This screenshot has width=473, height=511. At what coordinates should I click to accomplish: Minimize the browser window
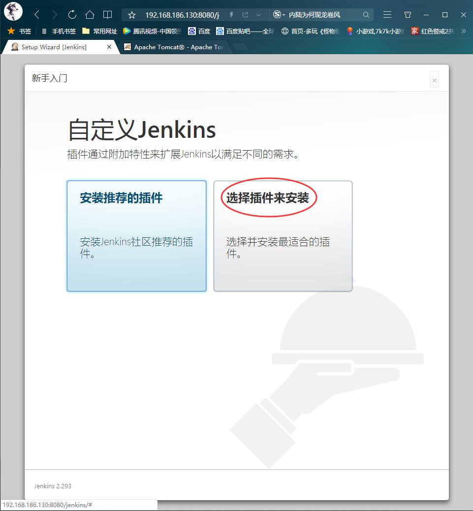pyautogui.click(x=426, y=15)
